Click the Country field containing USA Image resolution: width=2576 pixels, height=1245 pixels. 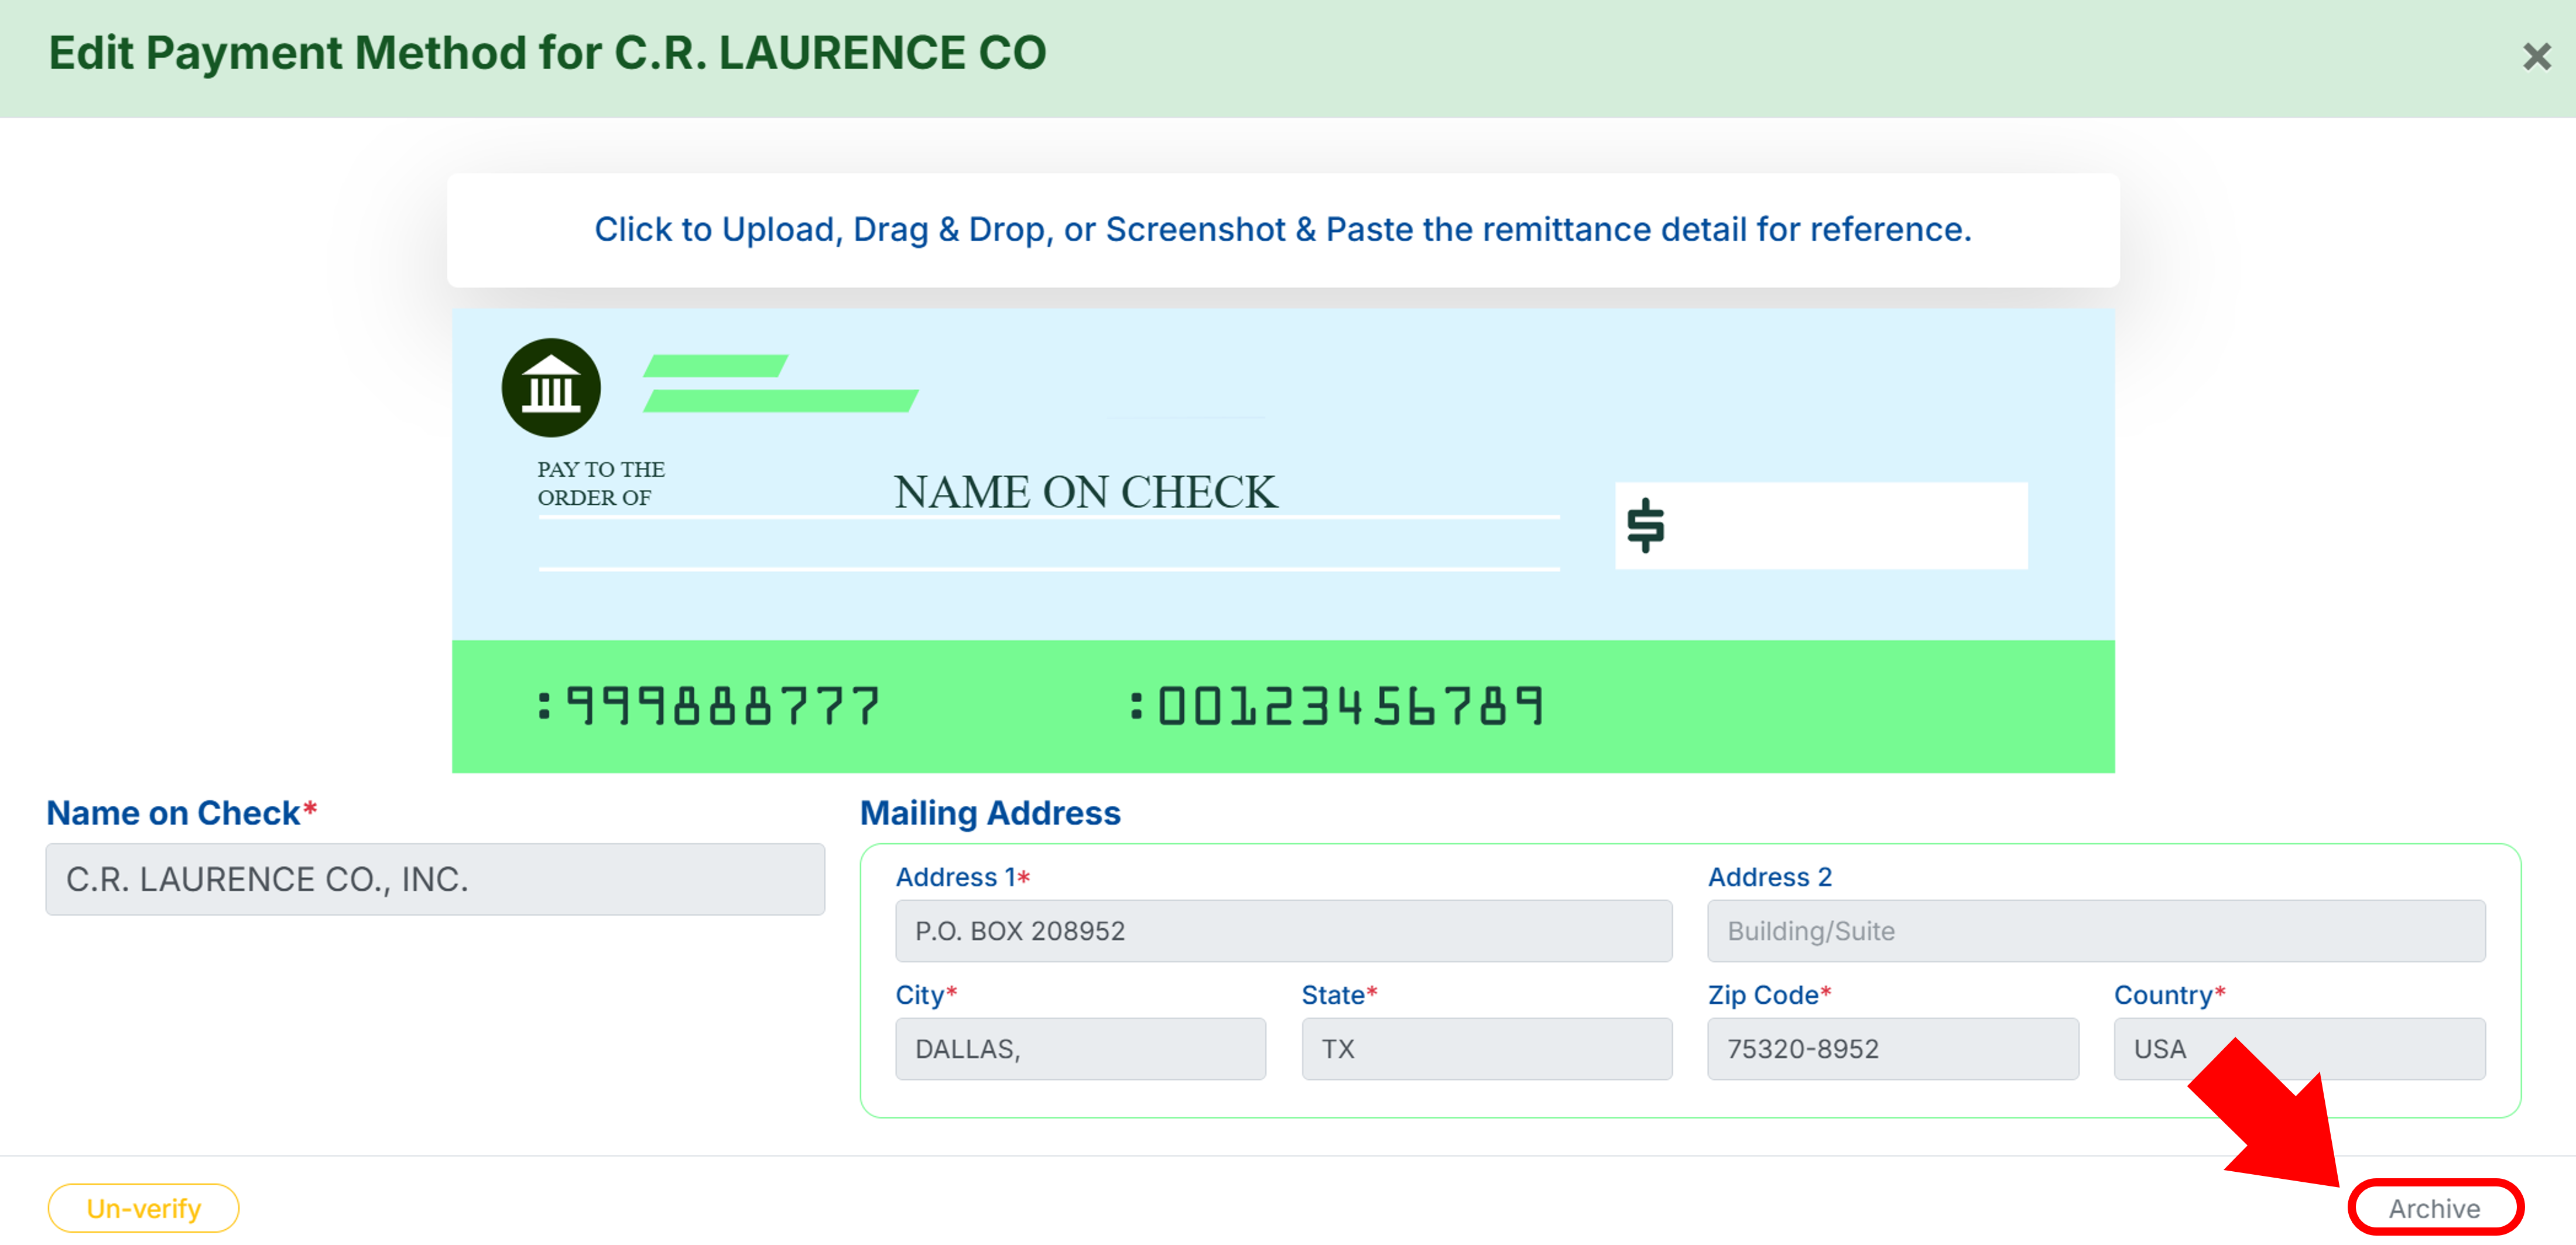tap(2299, 1049)
